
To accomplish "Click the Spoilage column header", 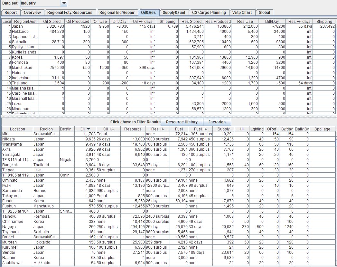I will [322, 129].
